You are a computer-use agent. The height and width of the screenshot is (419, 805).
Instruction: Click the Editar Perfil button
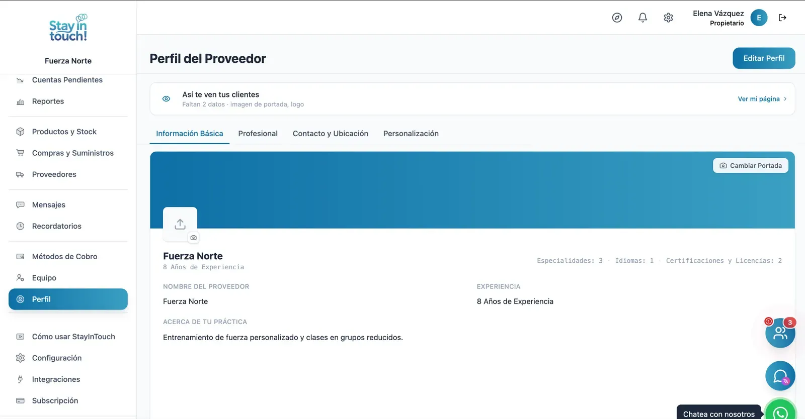pos(764,58)
